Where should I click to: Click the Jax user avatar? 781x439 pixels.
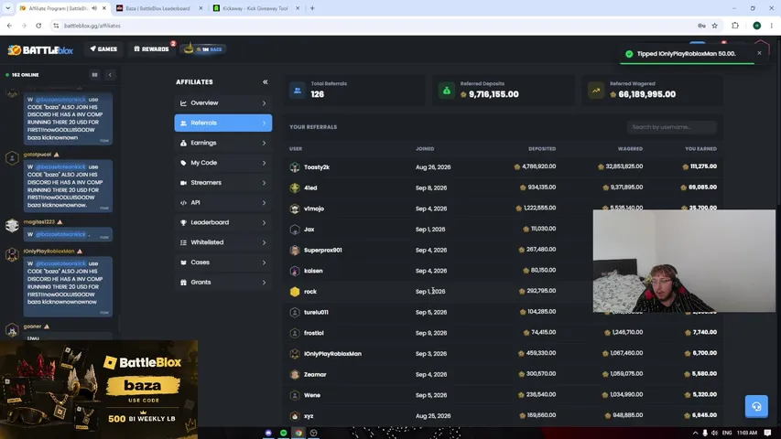(x=295, y=230)
